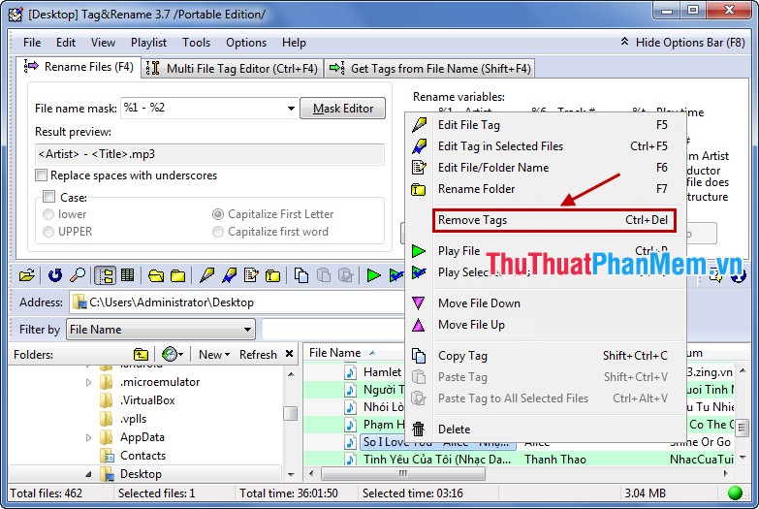
Task: Switch to Multi File Tag Editor tab
Action: click(233, 68)
